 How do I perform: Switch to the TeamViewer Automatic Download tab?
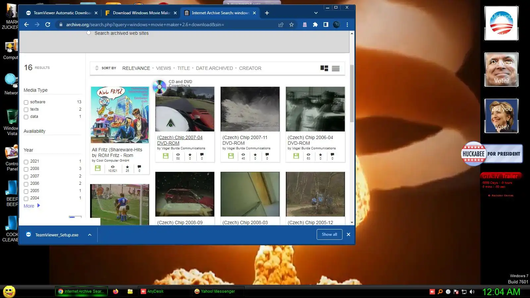point(62,13)
